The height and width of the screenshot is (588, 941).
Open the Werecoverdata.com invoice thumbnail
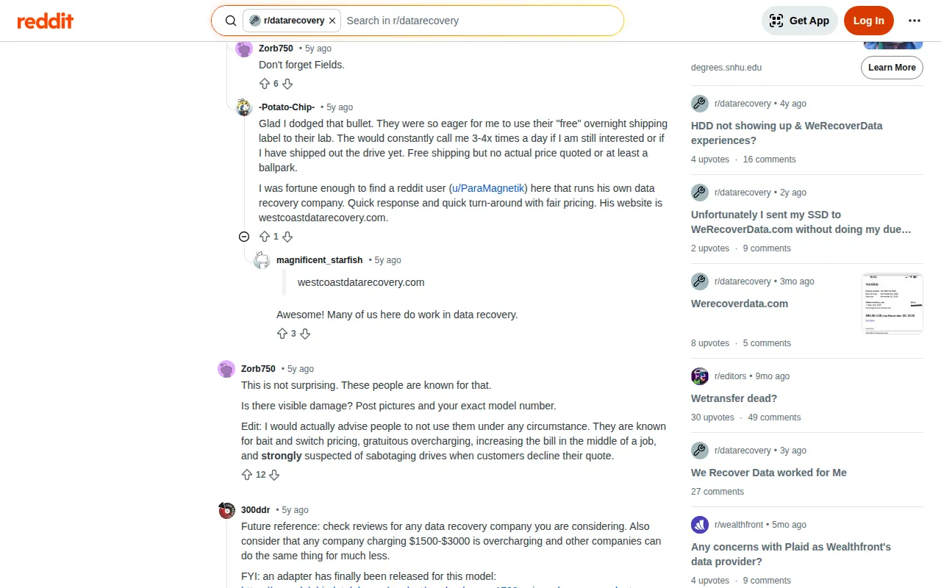(892, 304)
